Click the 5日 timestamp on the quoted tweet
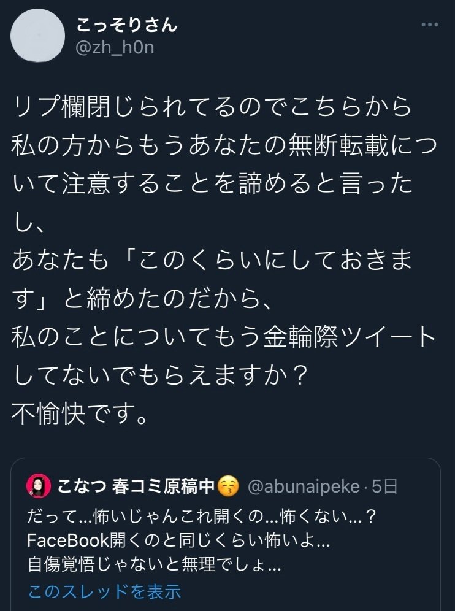This screenshot has height=611, width=455. coord(385,486)
